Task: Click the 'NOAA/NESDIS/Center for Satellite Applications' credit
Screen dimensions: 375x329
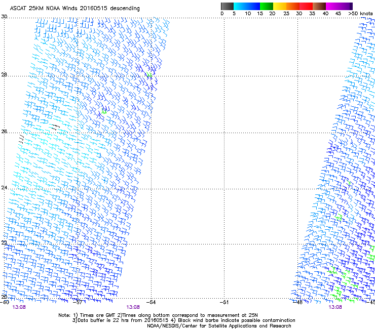Action: pyautogui.click(x=219, y=326)
